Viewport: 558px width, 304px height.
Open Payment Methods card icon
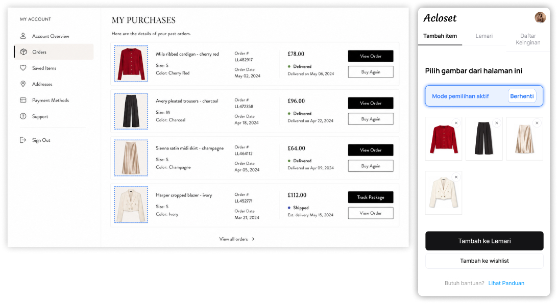(x=23, y=100)
